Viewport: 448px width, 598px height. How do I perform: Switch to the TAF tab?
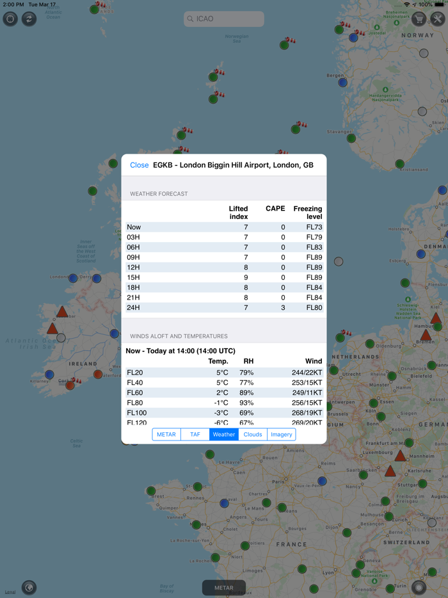pyautogui.click(x=195, y=434)
